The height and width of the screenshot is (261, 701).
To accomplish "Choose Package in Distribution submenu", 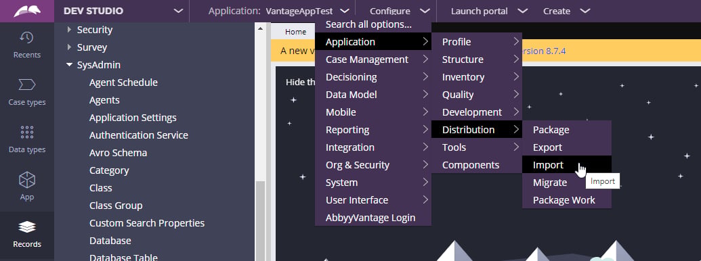I will click(566, 130).
